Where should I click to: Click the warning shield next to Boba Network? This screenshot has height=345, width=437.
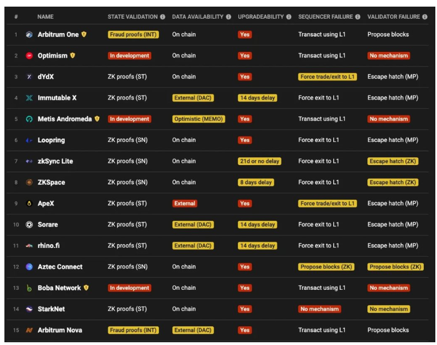tap(86, 288)
